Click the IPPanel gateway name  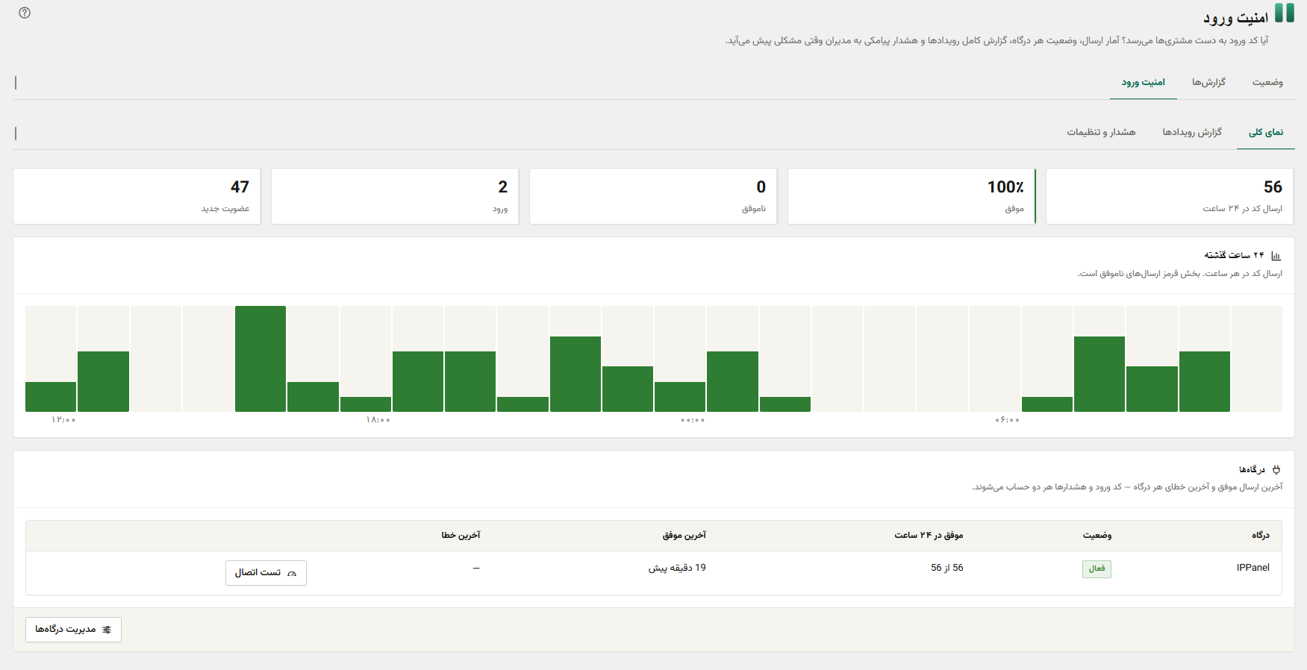point(1253,568)
